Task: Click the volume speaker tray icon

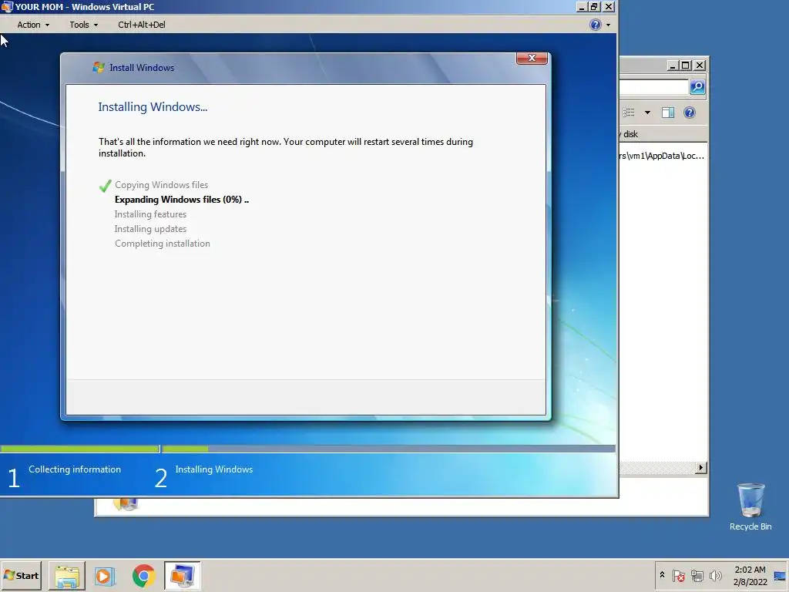Action: point(715,575)
